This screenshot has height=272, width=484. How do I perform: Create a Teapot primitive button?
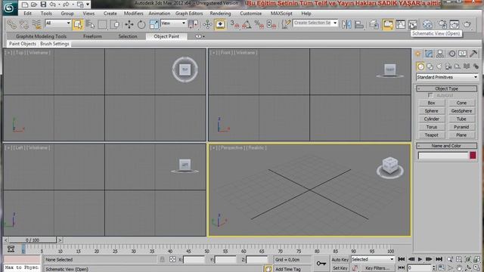[x=431, y=135]
